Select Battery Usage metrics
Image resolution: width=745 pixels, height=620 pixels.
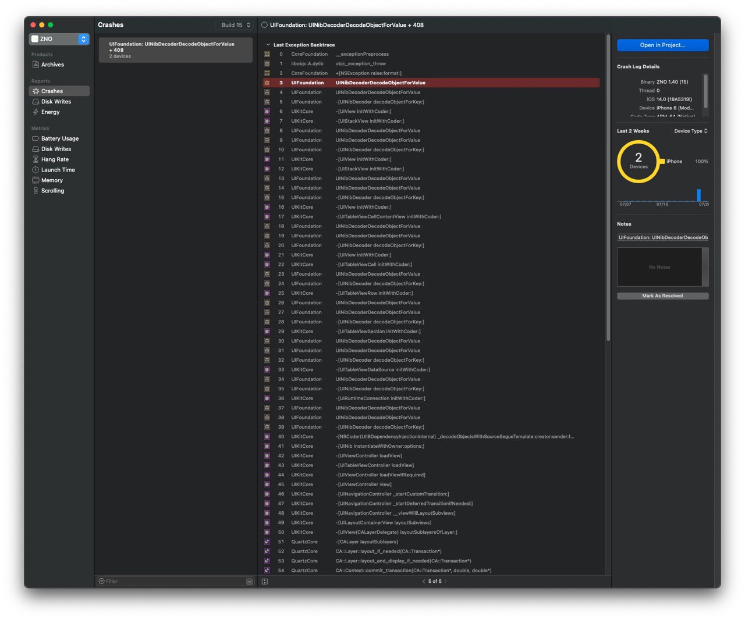pyautogui.click(x=59, y=138)
